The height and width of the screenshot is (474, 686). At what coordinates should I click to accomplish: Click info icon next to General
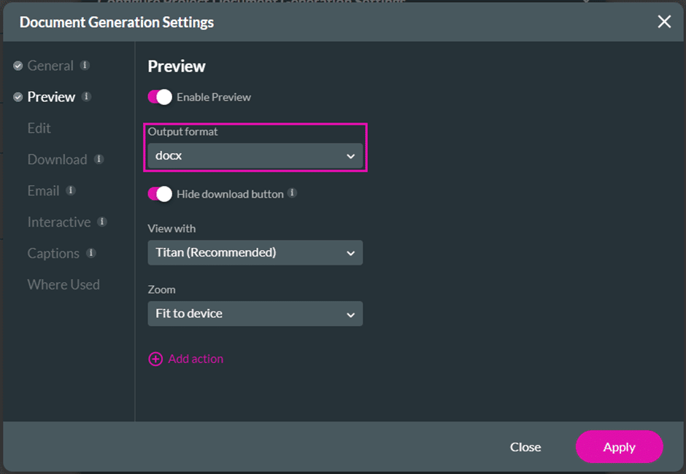85,66
